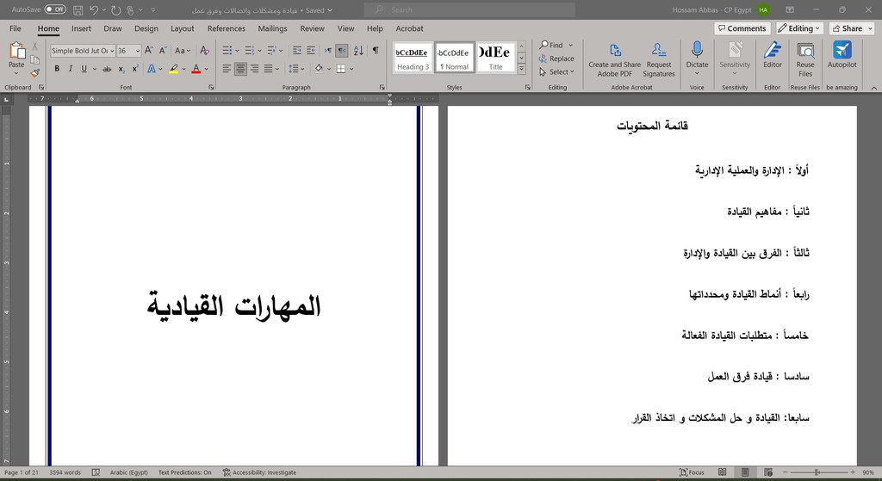
Task: Launch the Autopilot add-in
Action: (842, 54)
